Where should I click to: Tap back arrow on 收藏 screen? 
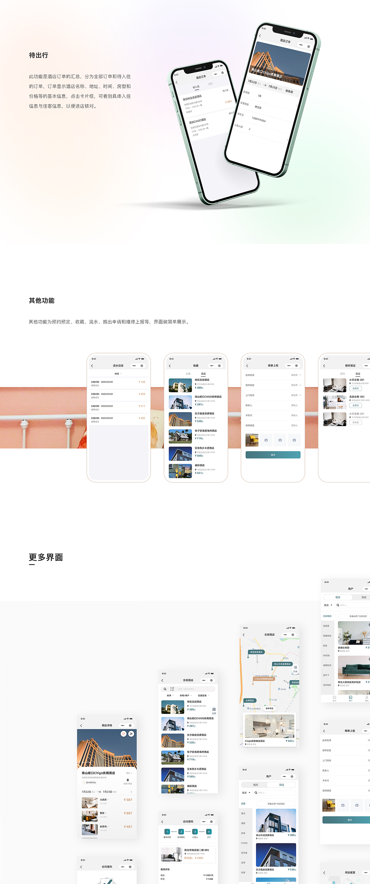coord(170,366)
